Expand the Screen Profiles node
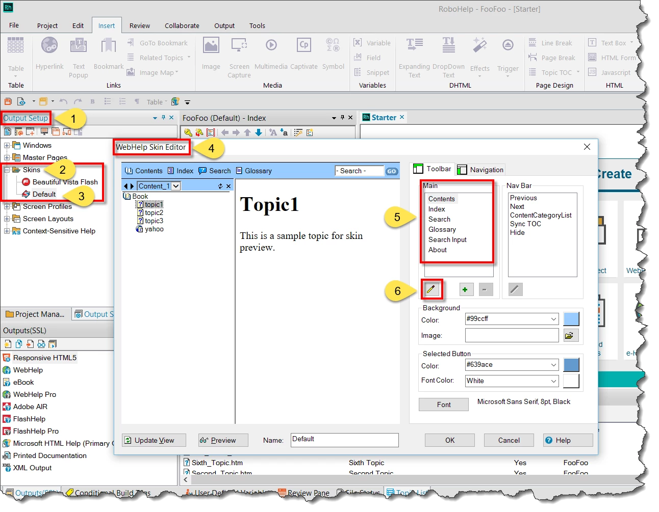This screenshot has height=512, width=659. (x=7, y=206)
